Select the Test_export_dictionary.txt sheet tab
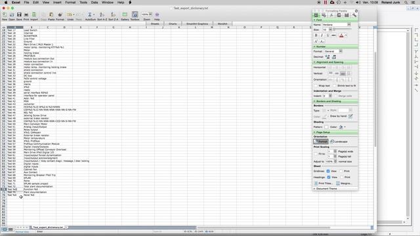Viewport: 420px width, 236px height. coord(48,227)
